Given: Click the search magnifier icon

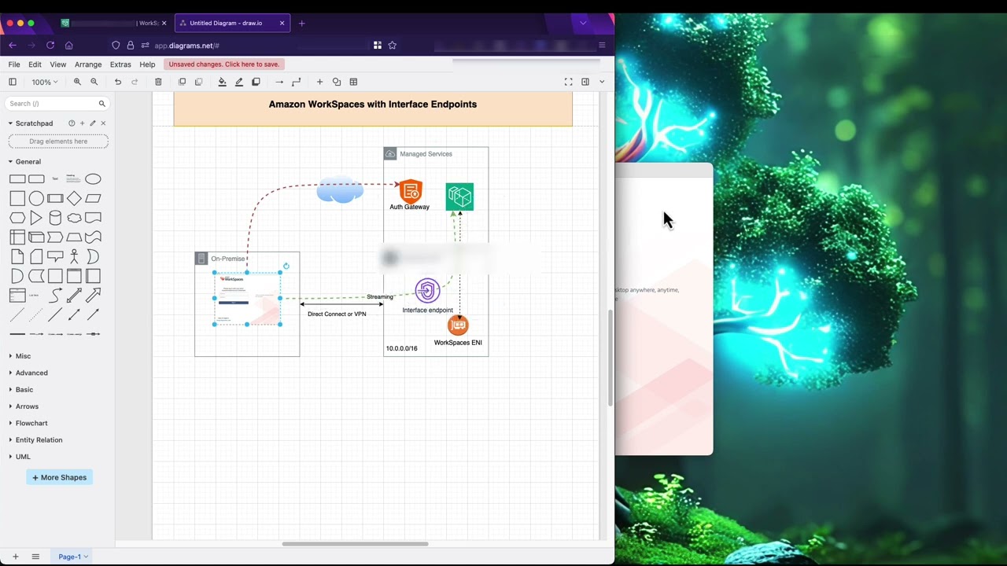Looking at the screenshot, I should 101,104.
